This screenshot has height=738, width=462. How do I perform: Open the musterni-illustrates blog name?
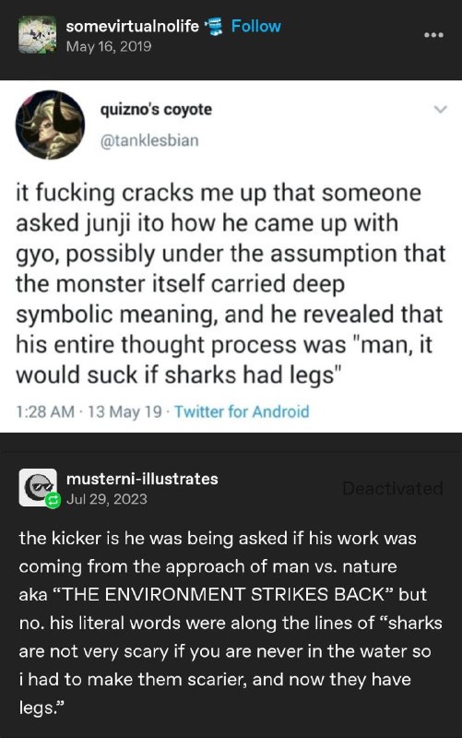pos(142,479)
